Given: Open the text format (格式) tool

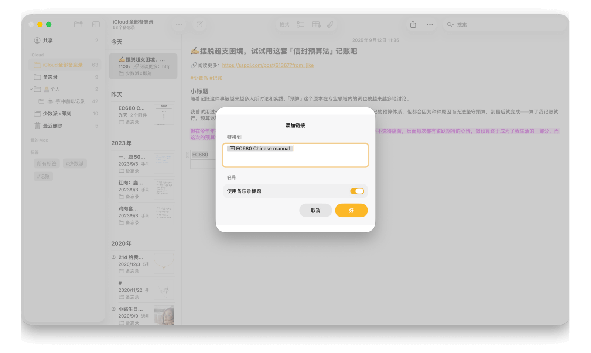Looking at the screenshot, I should point(284,24).
